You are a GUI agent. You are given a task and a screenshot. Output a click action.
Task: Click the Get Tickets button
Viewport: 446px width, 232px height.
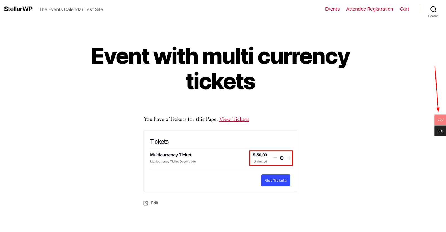tap(275, 180)
